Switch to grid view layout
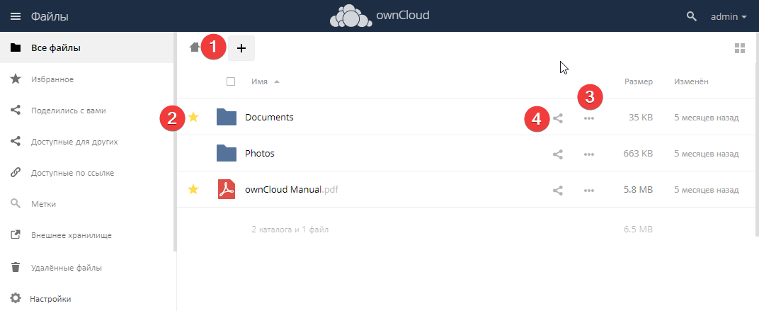Screen dimensions: 759x311 (740, 48)
